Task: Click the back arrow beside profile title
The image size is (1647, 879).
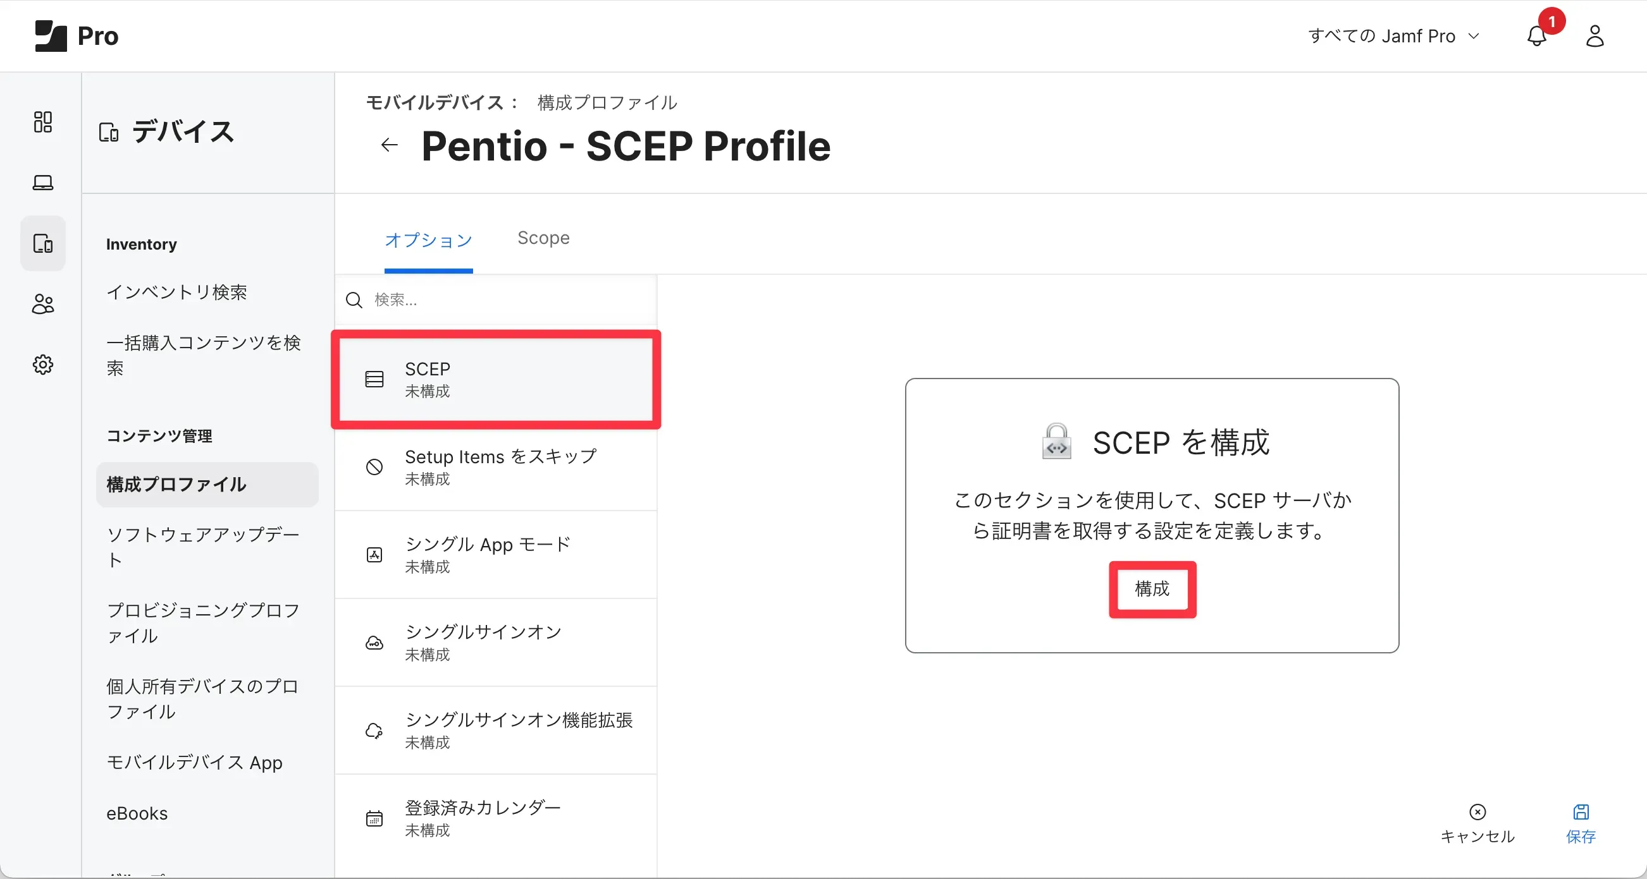Action: [x=389, y=145]
